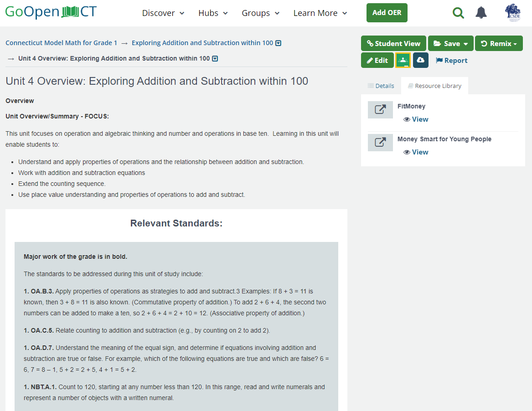Click the Add OER button
Viewport: 532px width, 411px height.
tap(387, 13)
